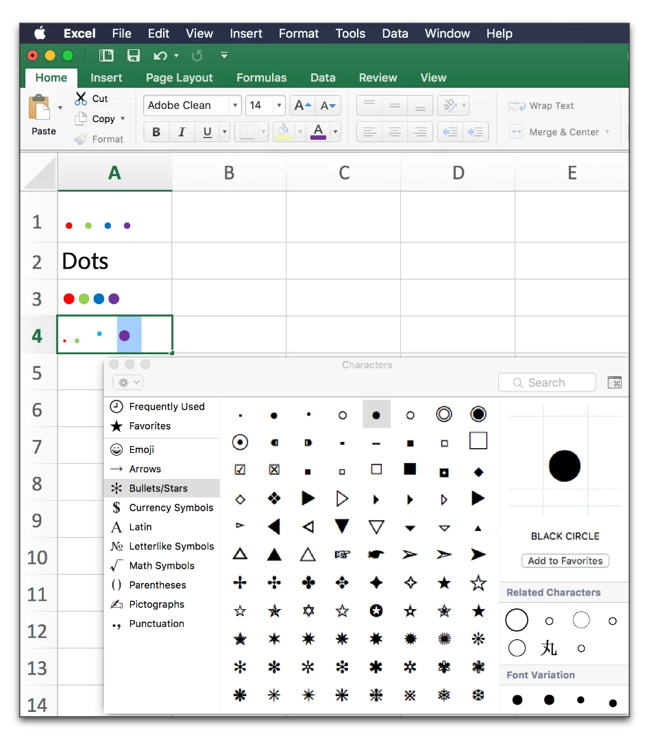Open the Merge & Center dropdown arrow
Screen dimensions: 649x740
point(607,132)
